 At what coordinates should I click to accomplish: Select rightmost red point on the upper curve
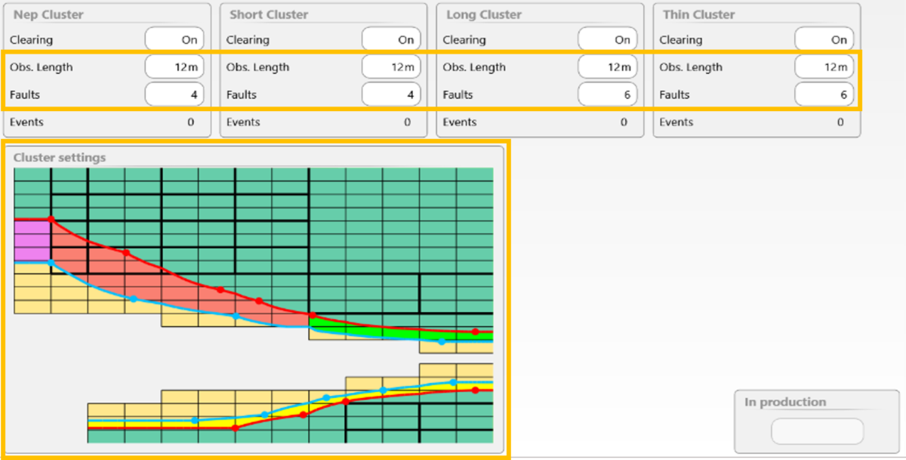pyautogui.click(x=475, y=332)
